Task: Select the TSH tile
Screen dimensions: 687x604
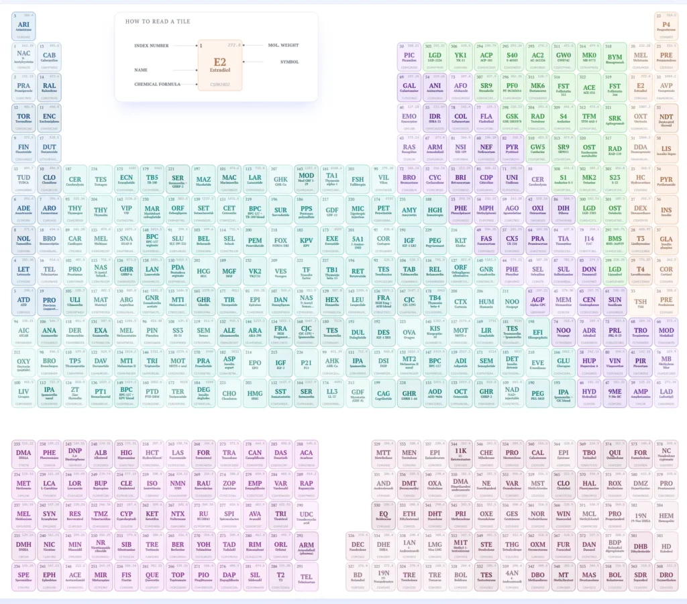Action: [641, 301]
